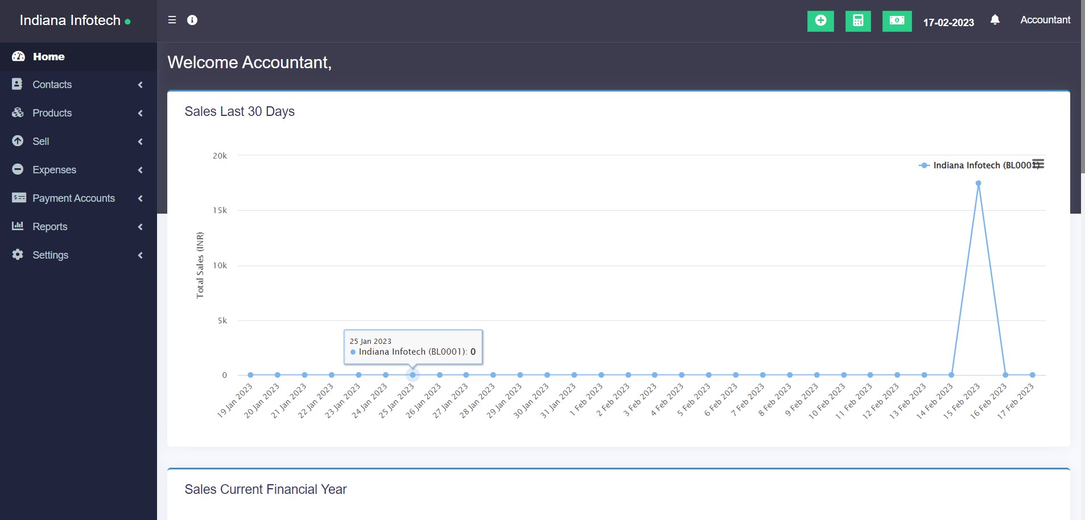
Task: Click the Contacts address book icon
Action: (x=17, y=84)
